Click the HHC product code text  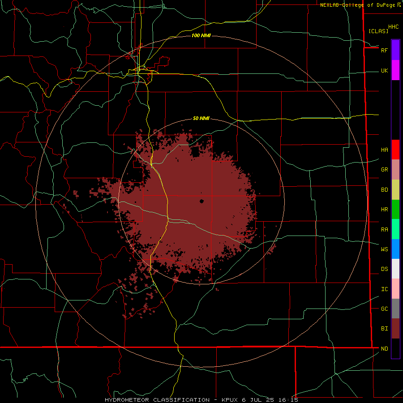[394, 27]
